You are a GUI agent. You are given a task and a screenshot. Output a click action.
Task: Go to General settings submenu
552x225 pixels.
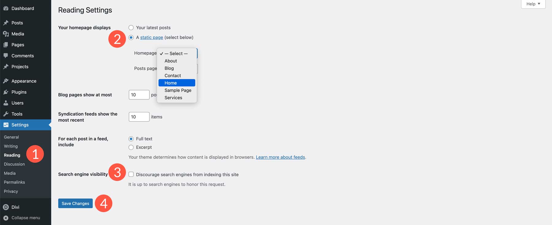click(x=11, y=137)
